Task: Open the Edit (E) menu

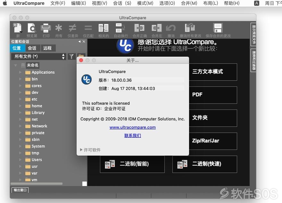Action: (x=79, y=3)
